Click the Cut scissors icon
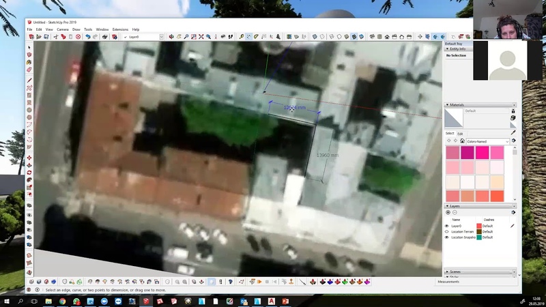Screen dimensions: 546x307 coord(56,37)
